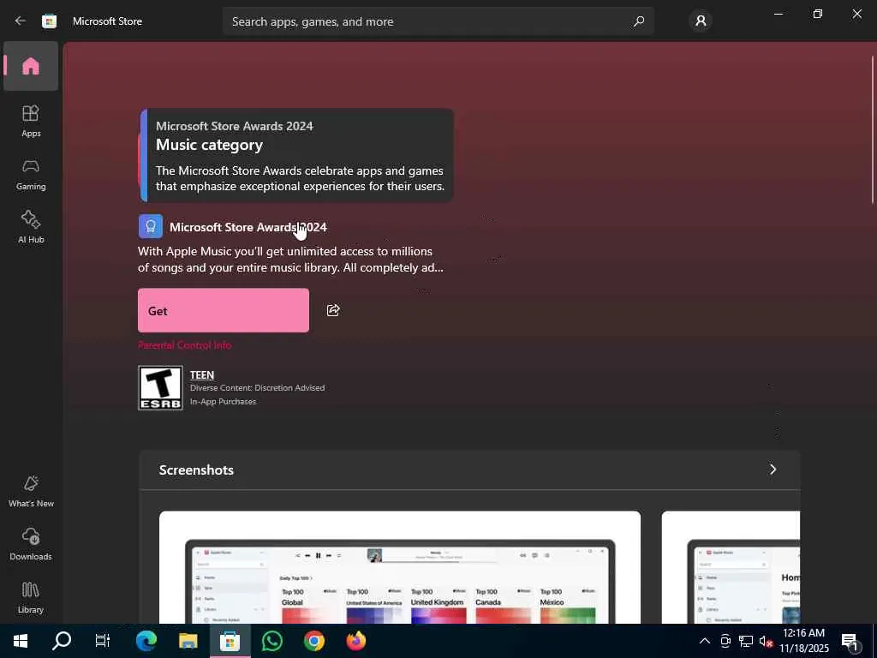Open the Apps section

[31, 121]
